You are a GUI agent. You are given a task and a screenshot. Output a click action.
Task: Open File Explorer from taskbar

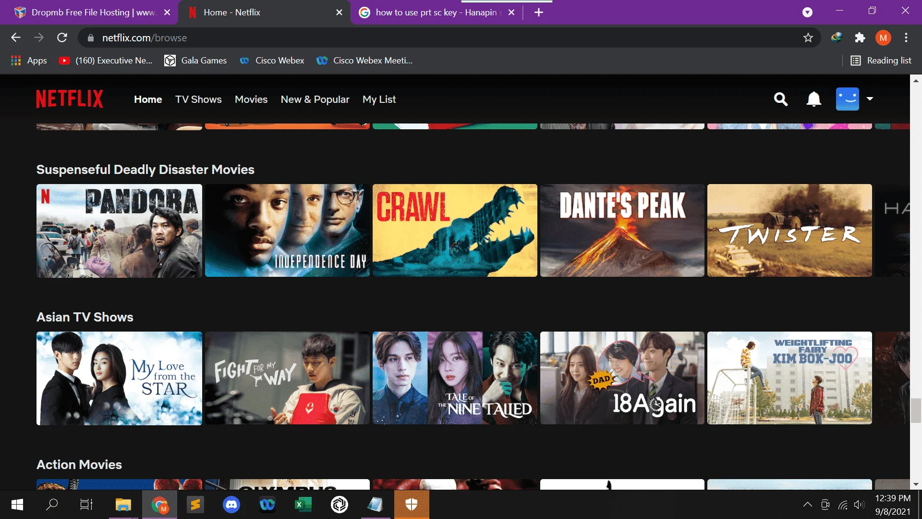(x=123, y=505)
